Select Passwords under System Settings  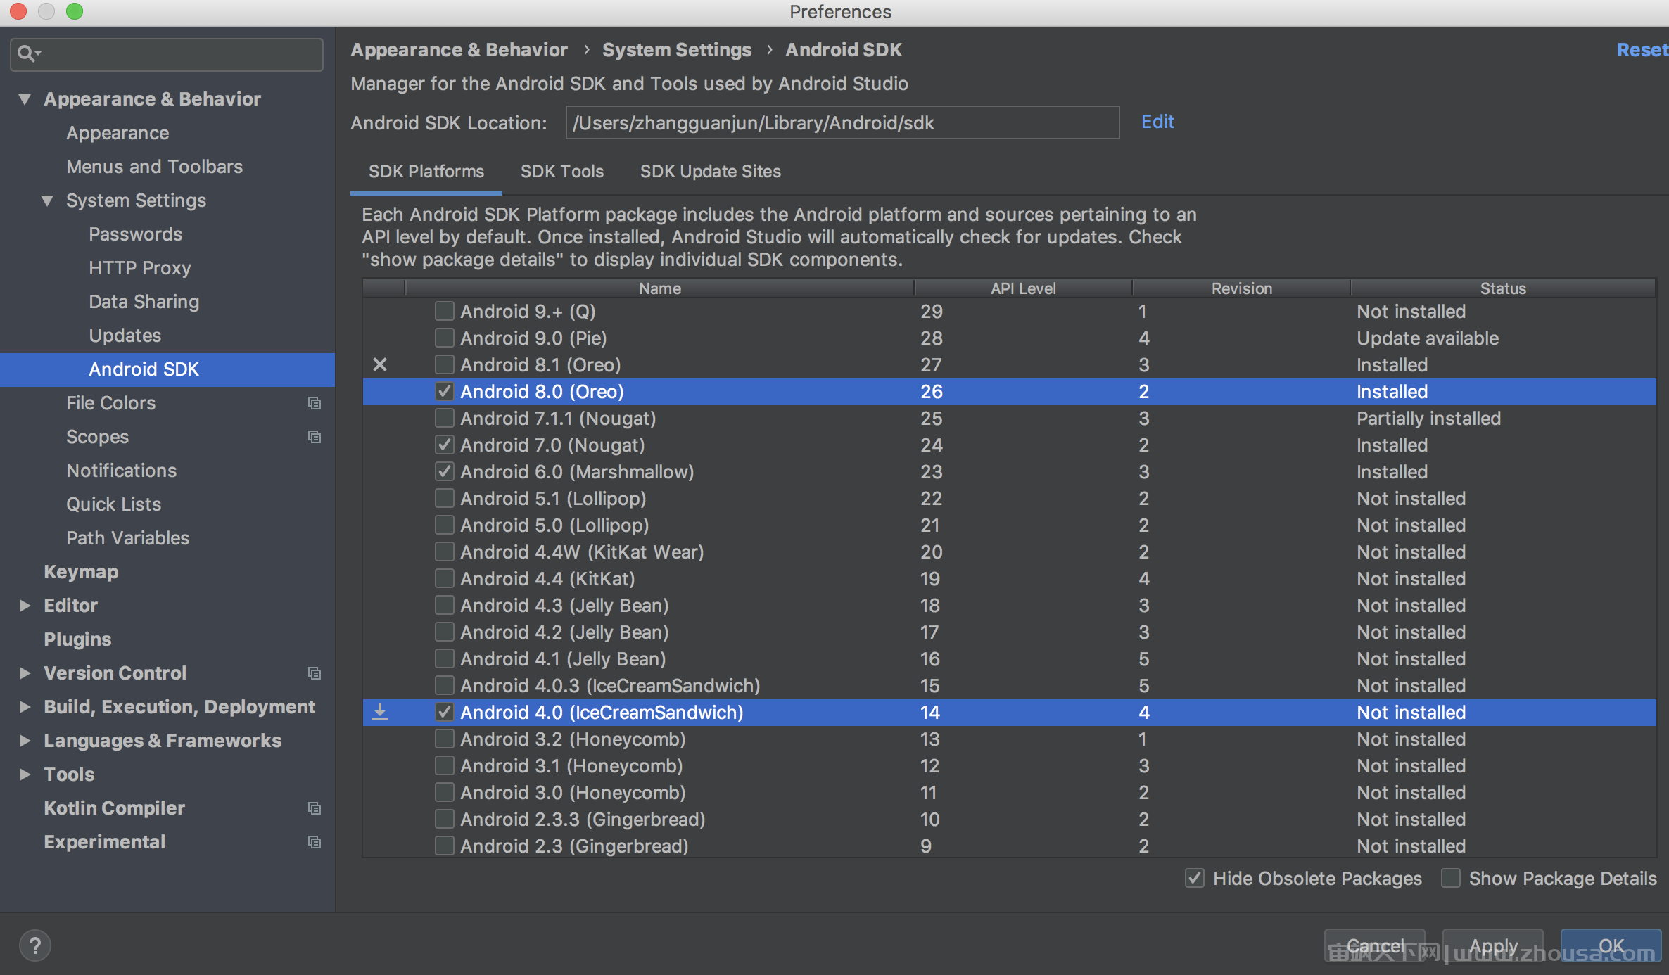point(135,234)
